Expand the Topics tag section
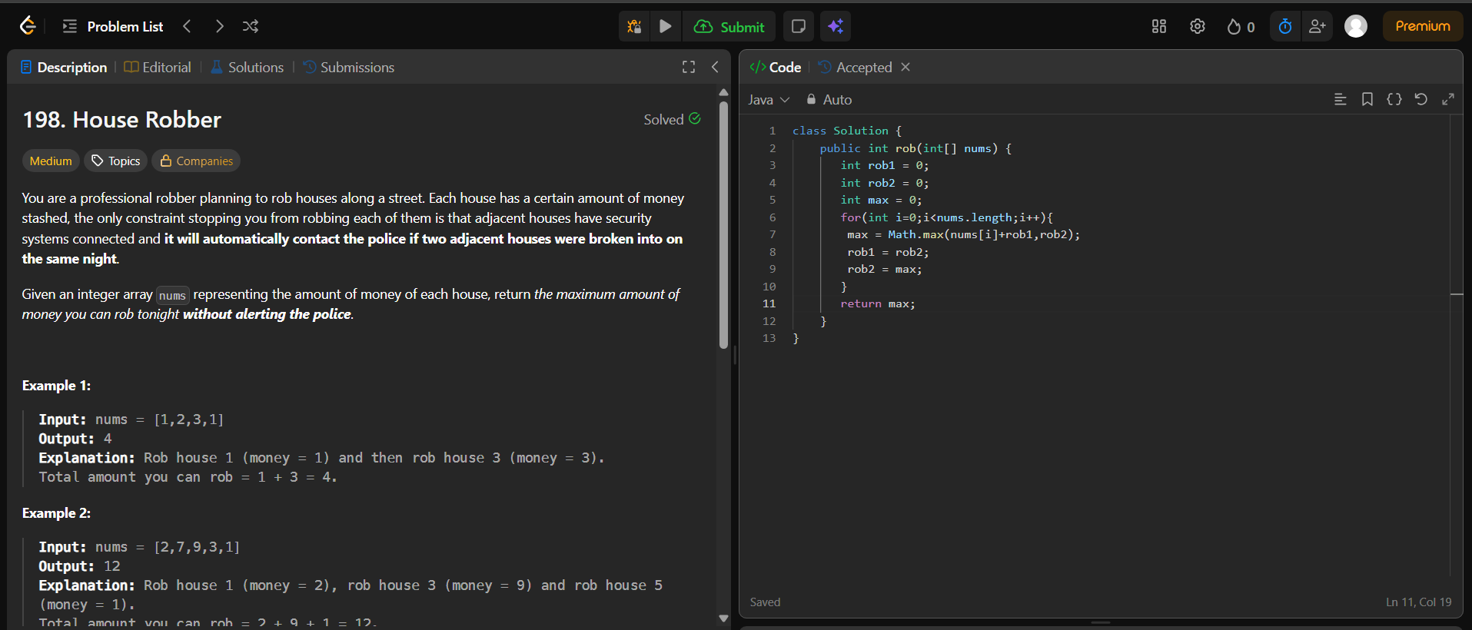1472x630 pixels. 116,161
